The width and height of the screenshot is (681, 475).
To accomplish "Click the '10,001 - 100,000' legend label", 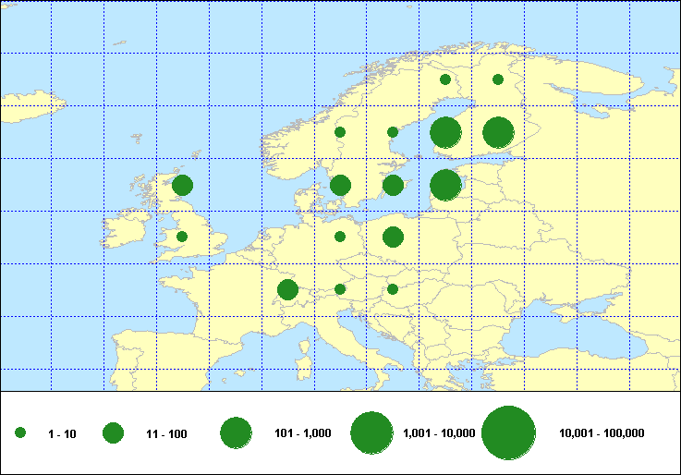I will [x=602, y=433].
